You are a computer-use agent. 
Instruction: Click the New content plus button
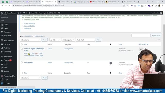click(x=31, y=13)
